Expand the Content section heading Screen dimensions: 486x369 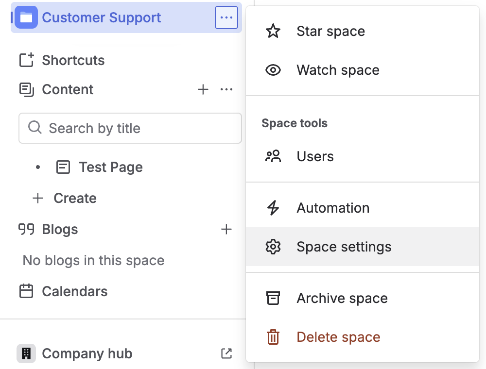tap(68, 89)
